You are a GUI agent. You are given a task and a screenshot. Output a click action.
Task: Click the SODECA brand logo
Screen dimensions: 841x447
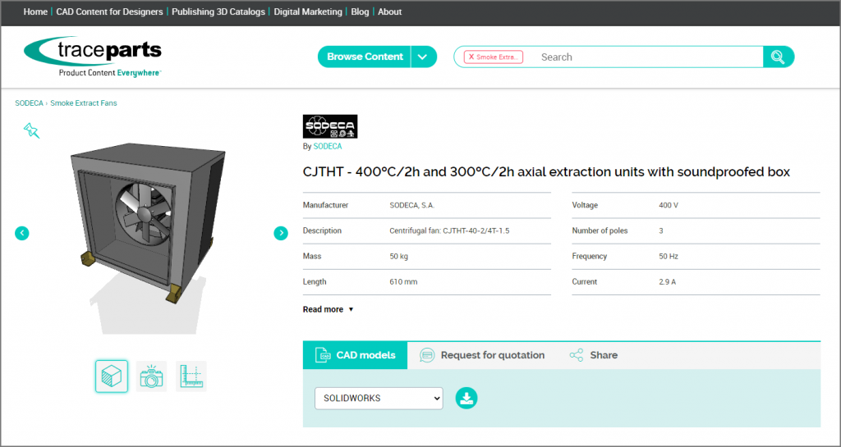(x=330, y=126)
